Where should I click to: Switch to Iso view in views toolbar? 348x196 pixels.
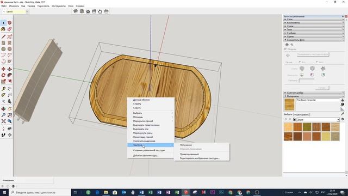click(x=76, y=11)
